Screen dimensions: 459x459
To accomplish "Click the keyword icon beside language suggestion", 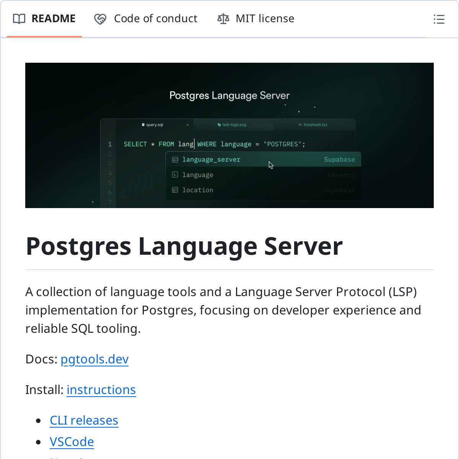I will click(175, 175).
